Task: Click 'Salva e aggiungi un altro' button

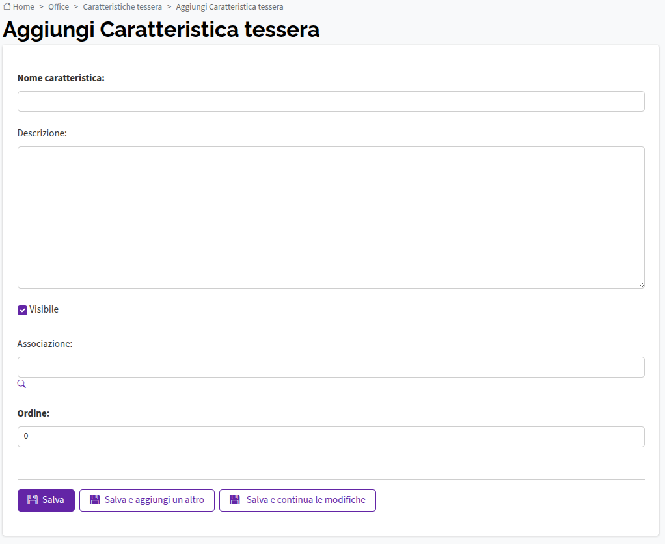Action: point(147,500)
